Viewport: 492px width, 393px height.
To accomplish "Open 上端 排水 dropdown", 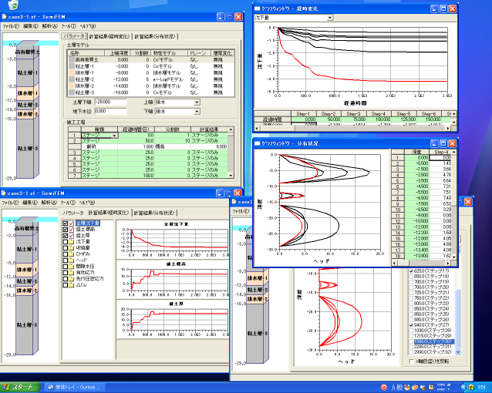I will [197, 102].
